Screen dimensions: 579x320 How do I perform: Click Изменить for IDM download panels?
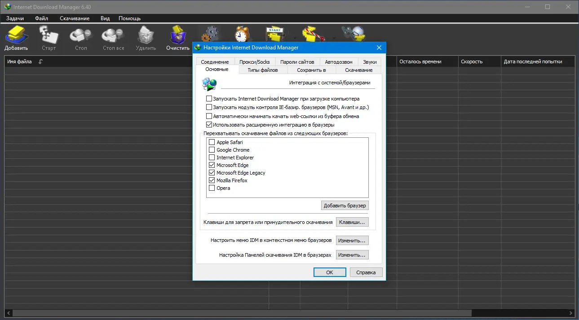(352, 255)
